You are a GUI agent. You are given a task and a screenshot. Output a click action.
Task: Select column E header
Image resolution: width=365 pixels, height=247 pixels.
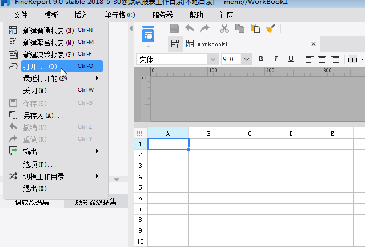click(332, 134)
